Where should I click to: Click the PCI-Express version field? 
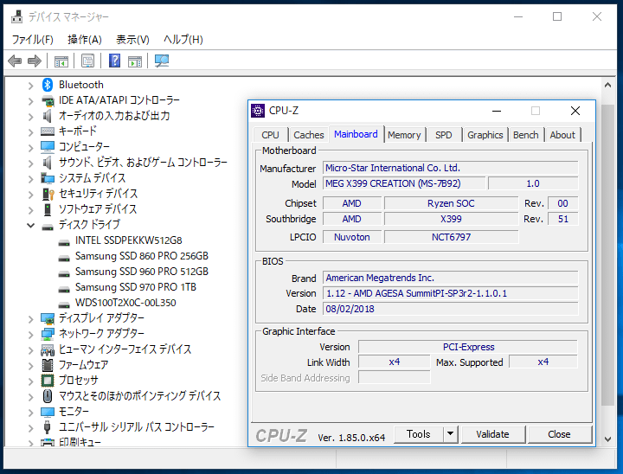click(468, 347)
